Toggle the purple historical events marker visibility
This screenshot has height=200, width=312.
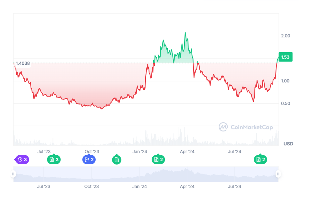pyautogui.click(x=21, y=159)
